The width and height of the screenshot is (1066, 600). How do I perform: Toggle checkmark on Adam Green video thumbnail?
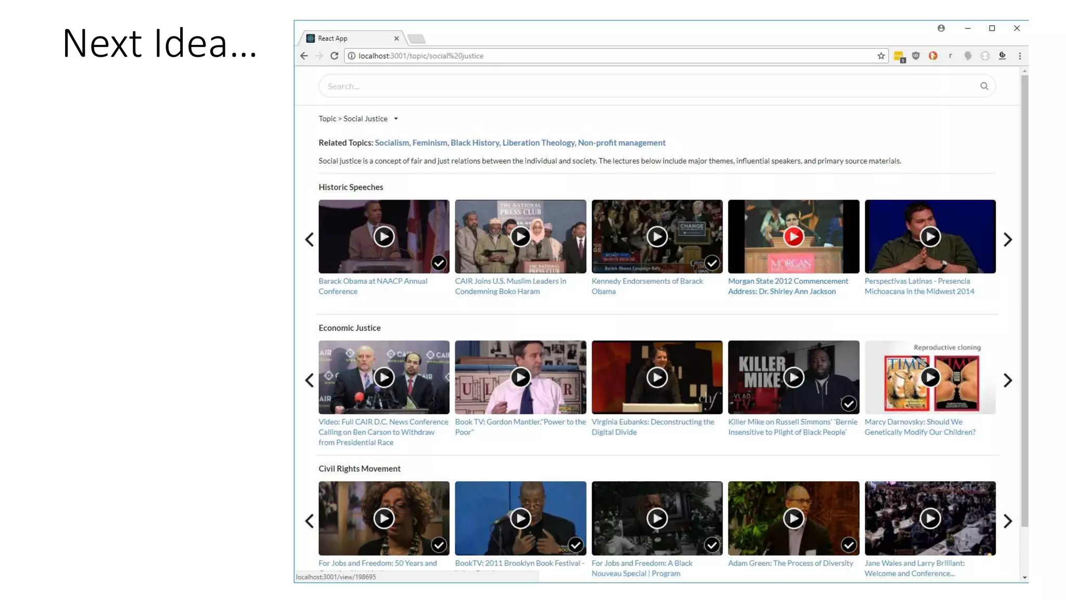(848, 545)
